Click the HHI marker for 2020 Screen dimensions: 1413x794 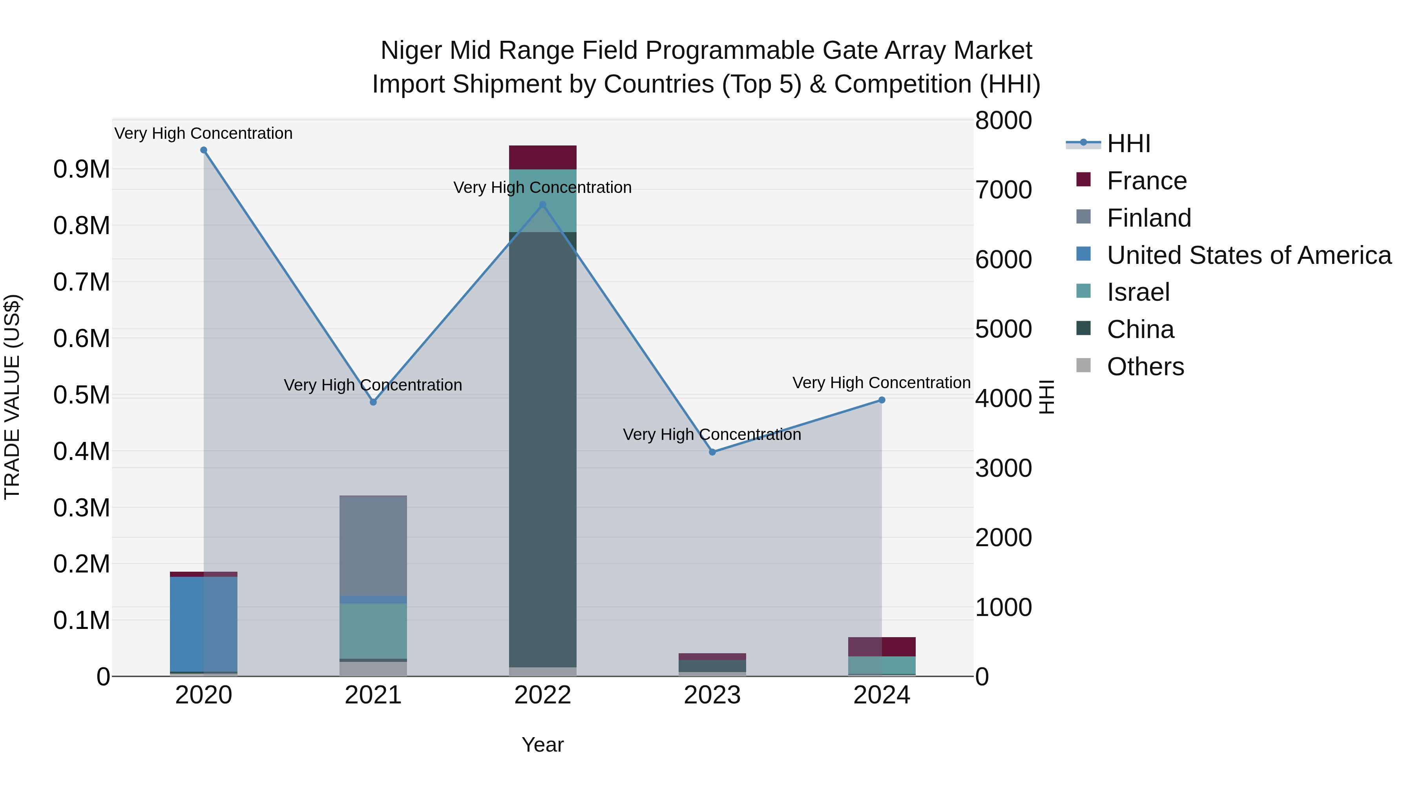click(x=203, y=150)
